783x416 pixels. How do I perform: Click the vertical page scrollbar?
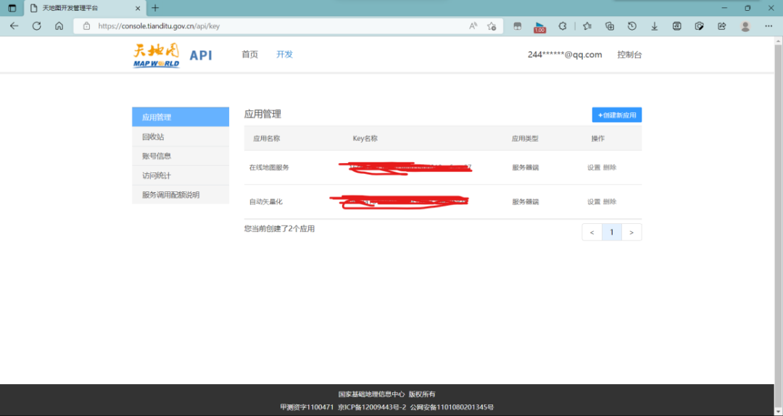(778, 225)
